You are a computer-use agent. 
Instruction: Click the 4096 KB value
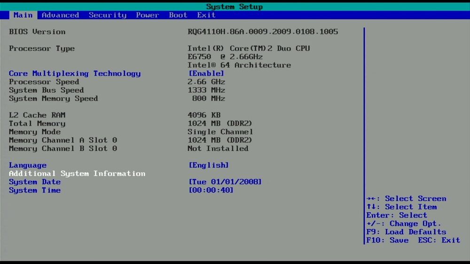click(204, 115)
